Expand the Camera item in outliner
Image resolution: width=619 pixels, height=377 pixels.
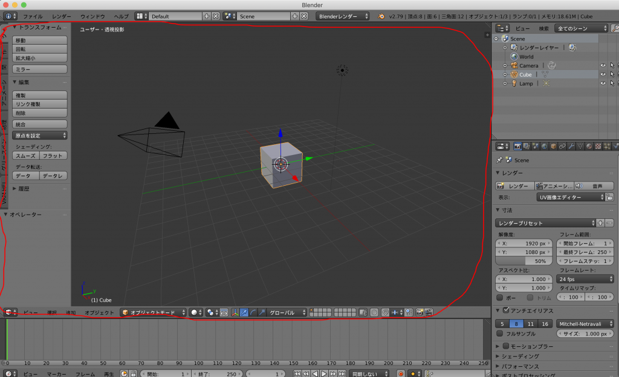(x=505, y=65)
